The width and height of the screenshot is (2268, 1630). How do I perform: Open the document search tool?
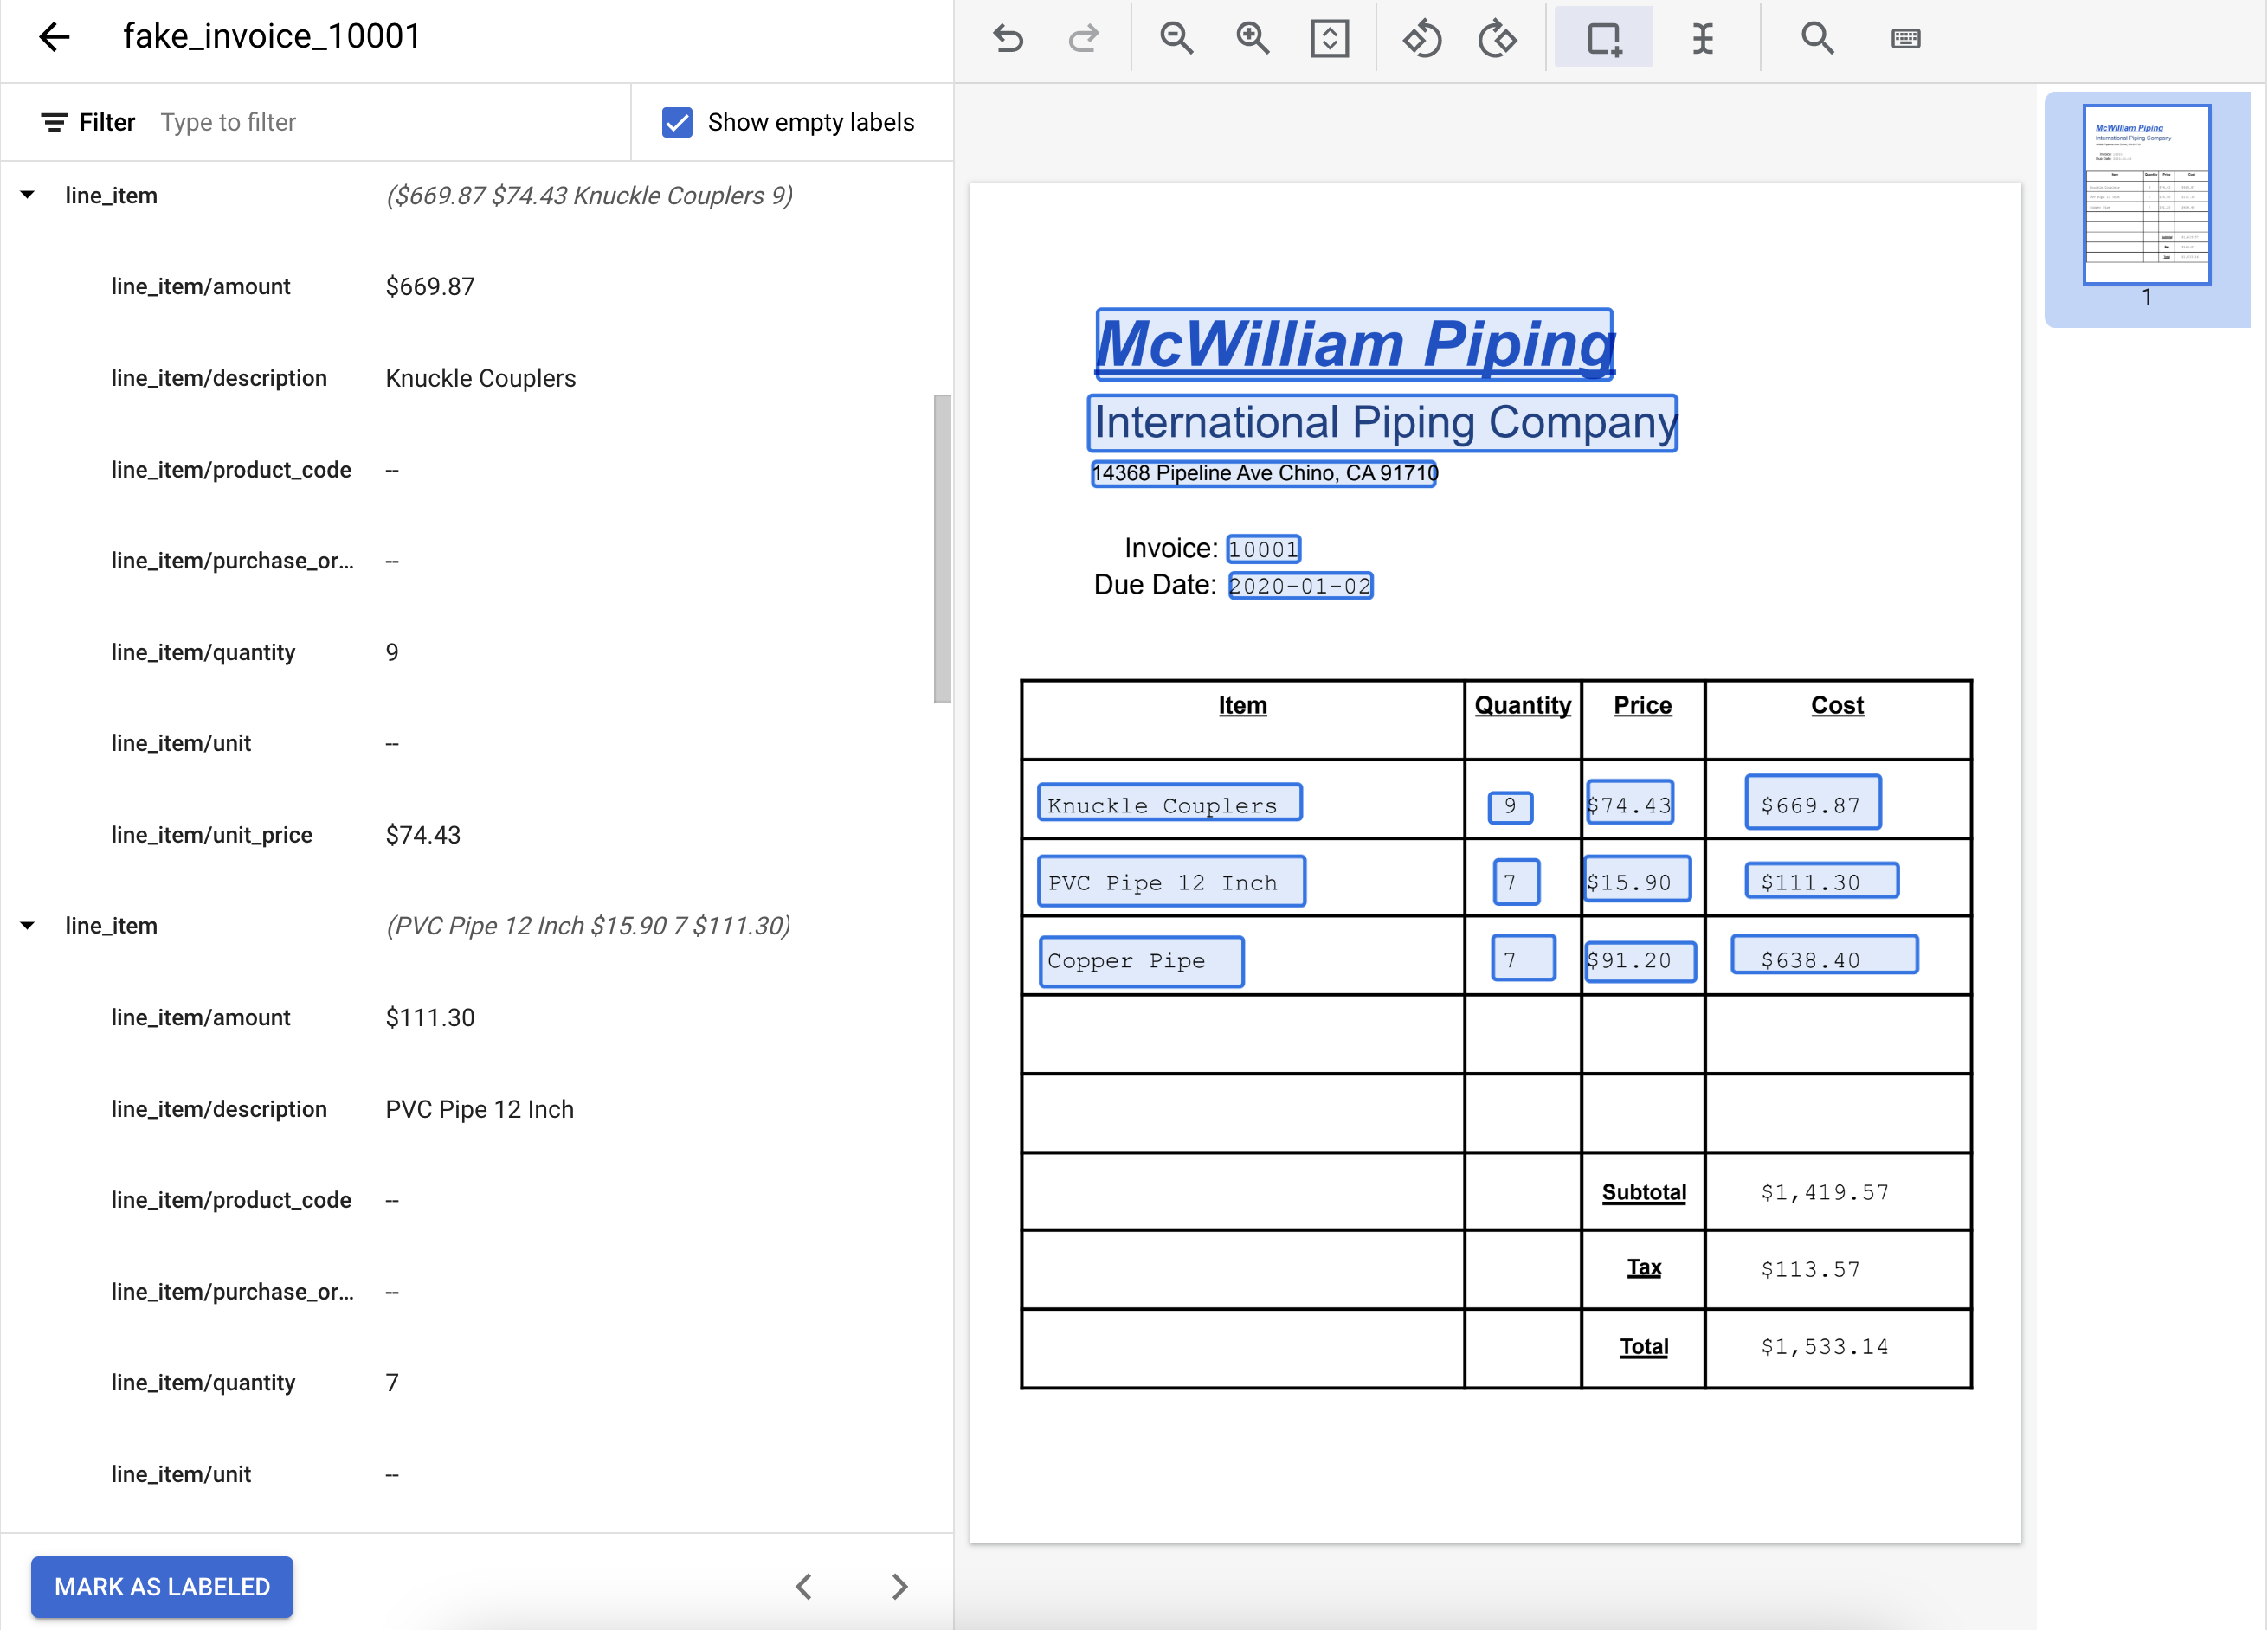1817,38
